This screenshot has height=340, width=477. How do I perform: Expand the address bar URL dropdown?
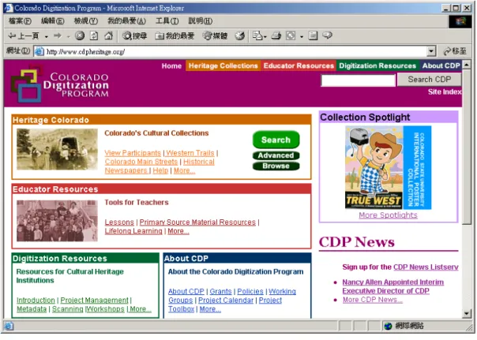(430, 51)
